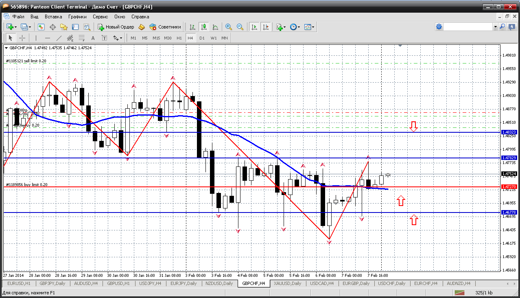Open the Графики menu
520x298 pixels.
click(77, 17)
